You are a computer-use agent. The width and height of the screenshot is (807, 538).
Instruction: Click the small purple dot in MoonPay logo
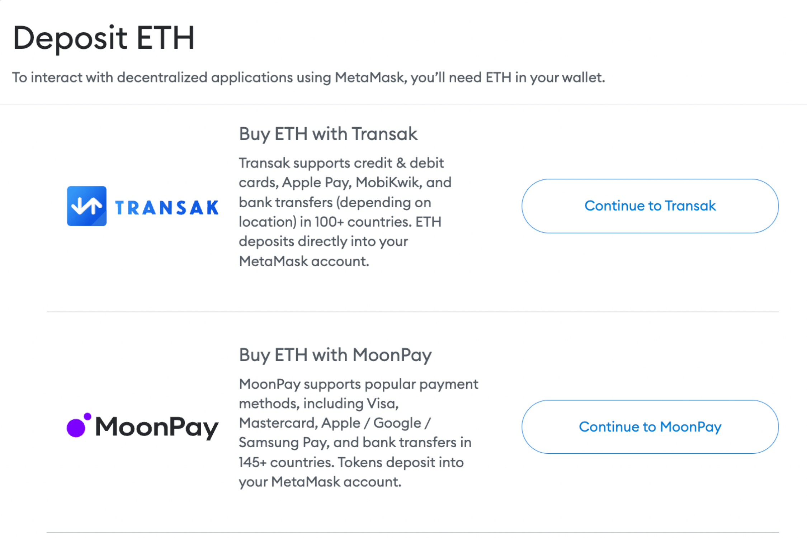click(88, 416)
